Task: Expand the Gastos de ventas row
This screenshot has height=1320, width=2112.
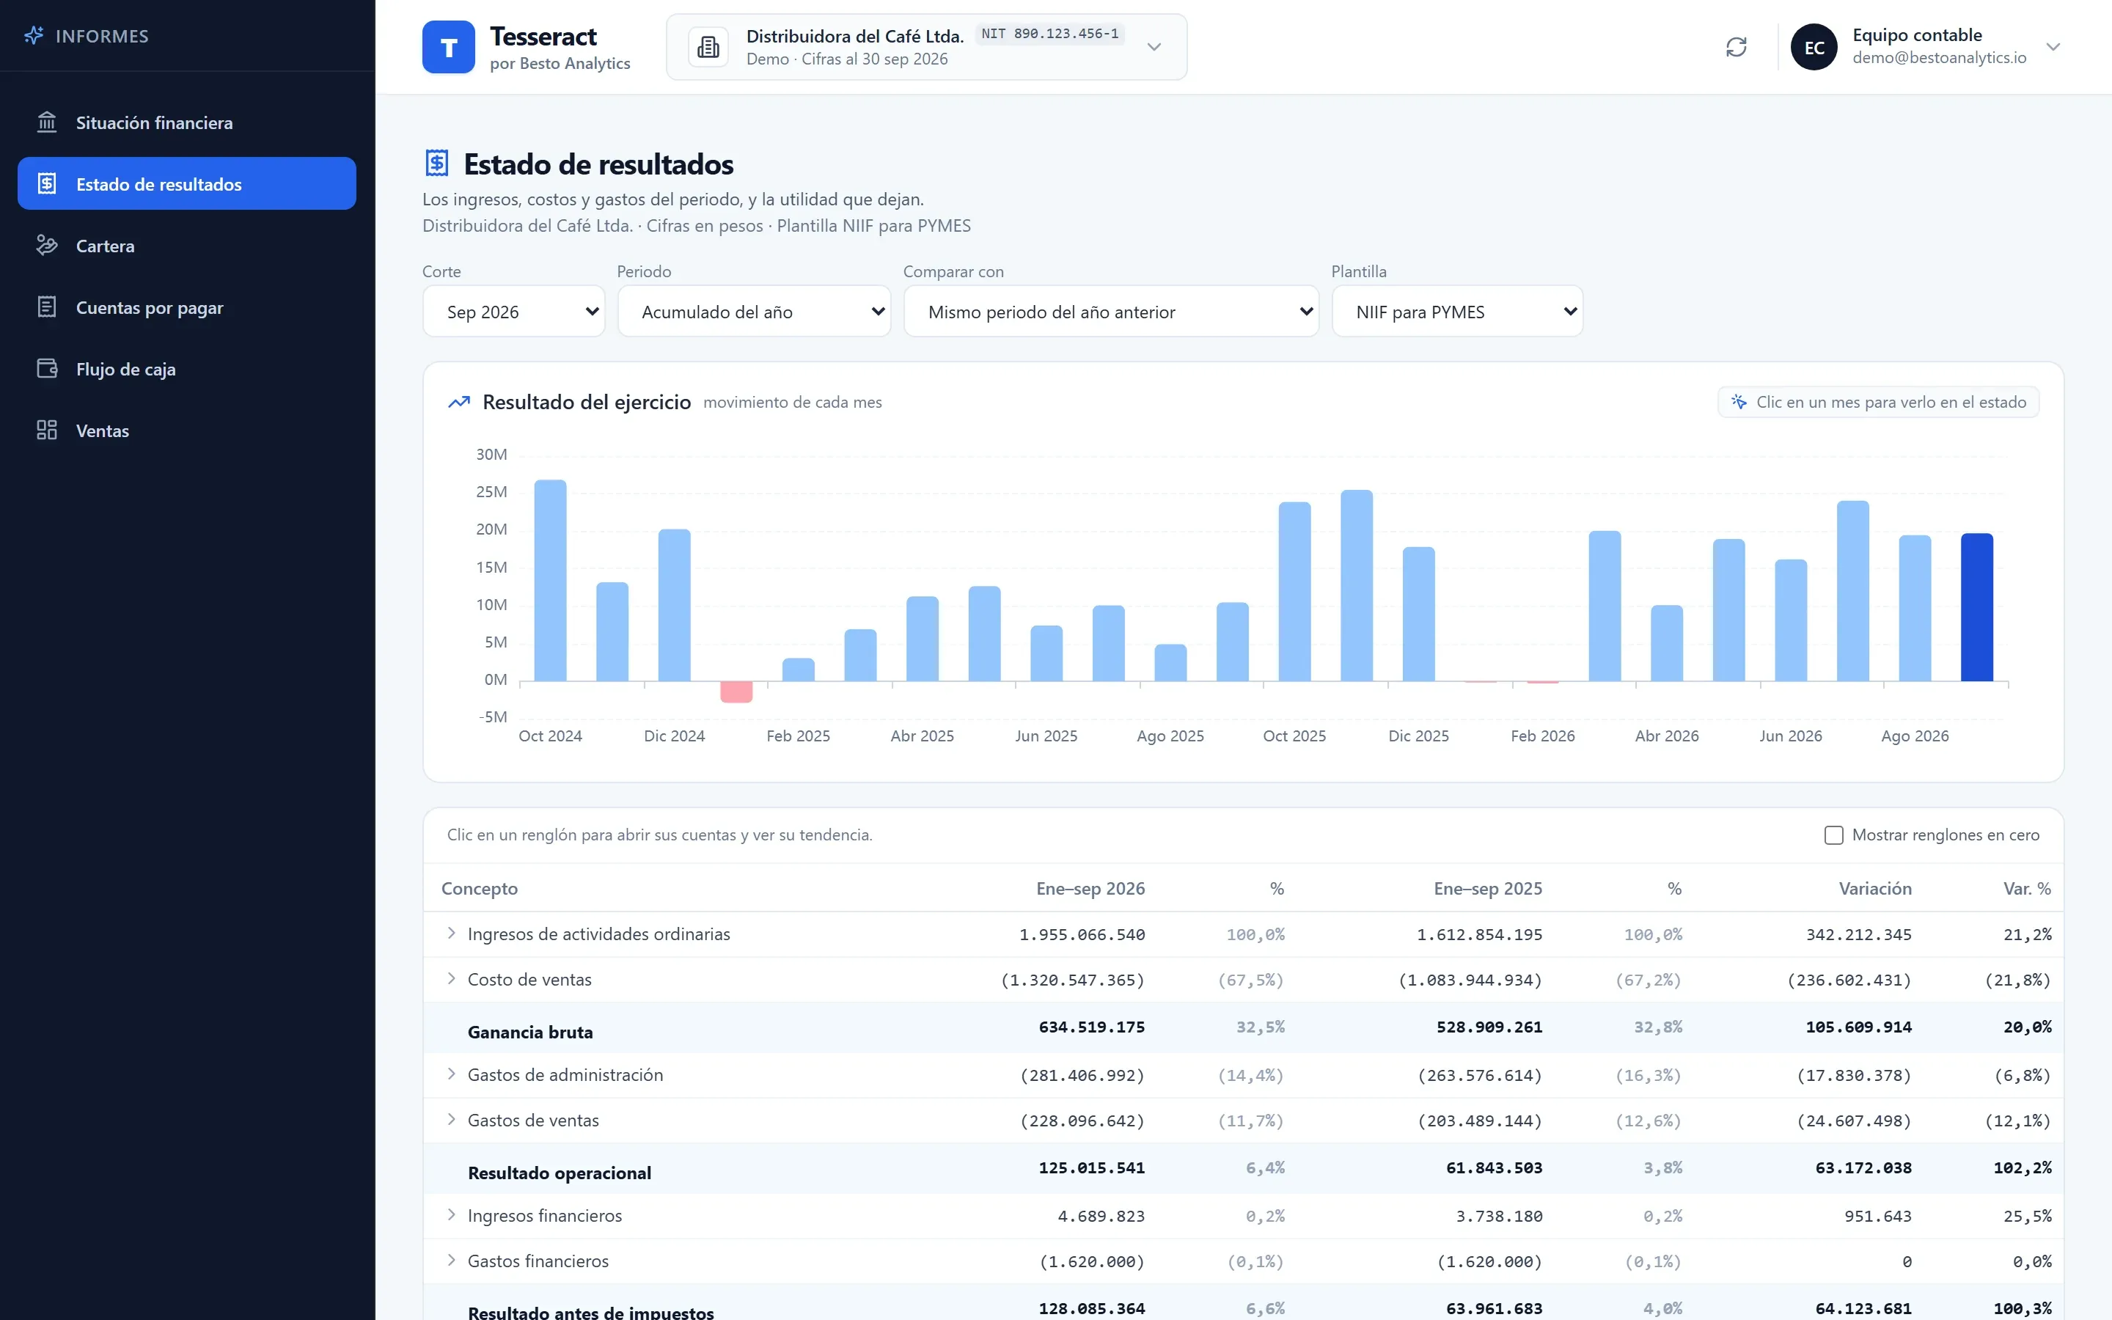Action: tap(451, 1119)
